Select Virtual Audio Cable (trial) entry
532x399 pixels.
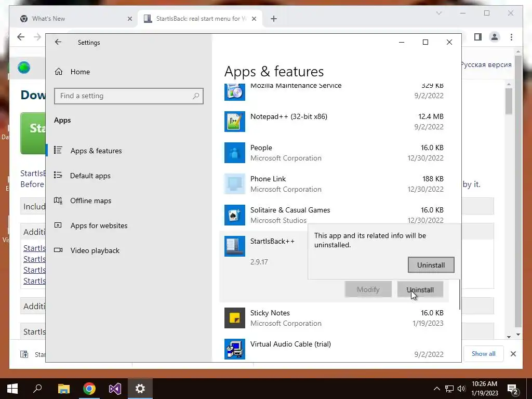[x=290, y=344]
